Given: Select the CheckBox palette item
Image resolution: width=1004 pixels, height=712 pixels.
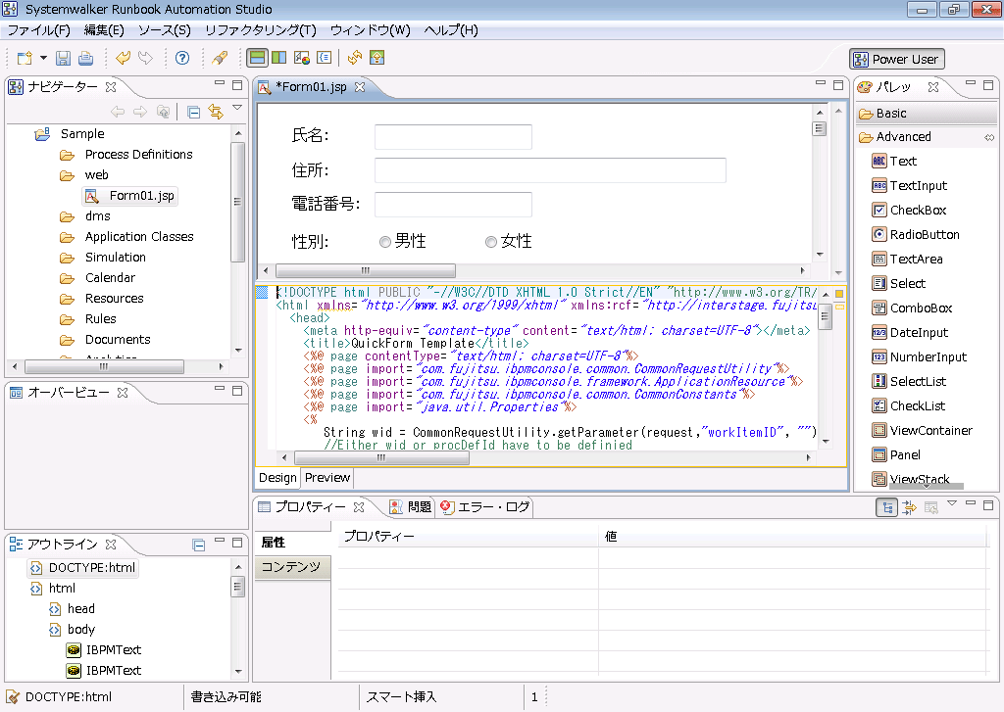Looking at the screenshot, I should coord(909,210).
